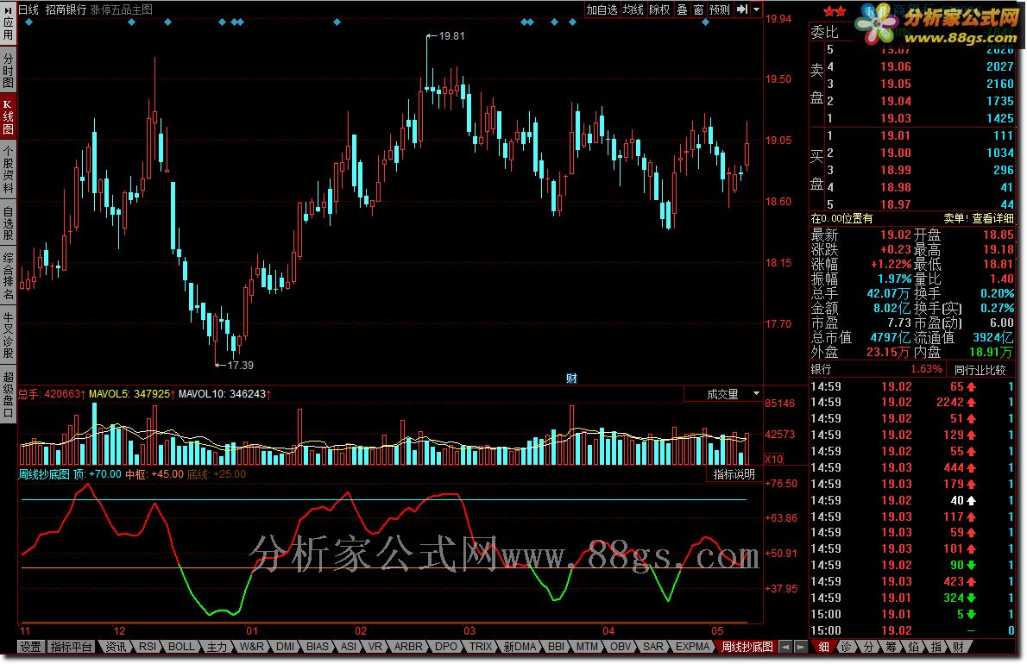Select the TRIX indicator tab
1027x664 pixels.
[480, 647]
